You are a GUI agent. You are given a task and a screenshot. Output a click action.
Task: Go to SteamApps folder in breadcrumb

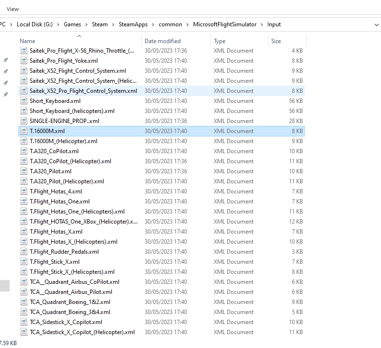point(133,24)
